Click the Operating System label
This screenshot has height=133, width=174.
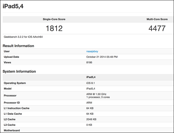click(x=15, y=83)
